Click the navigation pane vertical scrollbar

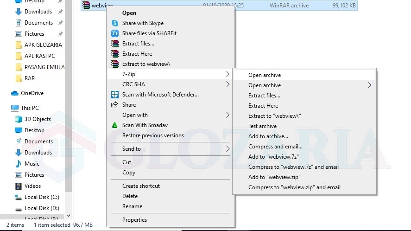coord(69,96)
